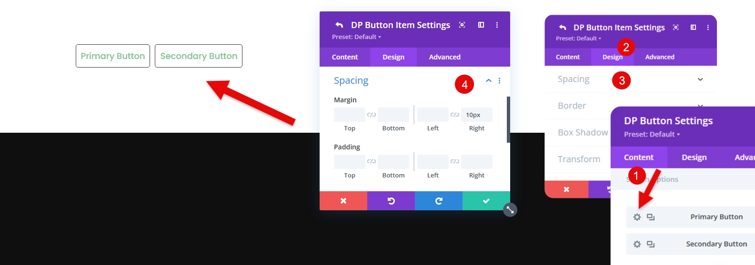
Task: Toggle link between Padding Left and Right
Action: [x=455, y=162]
